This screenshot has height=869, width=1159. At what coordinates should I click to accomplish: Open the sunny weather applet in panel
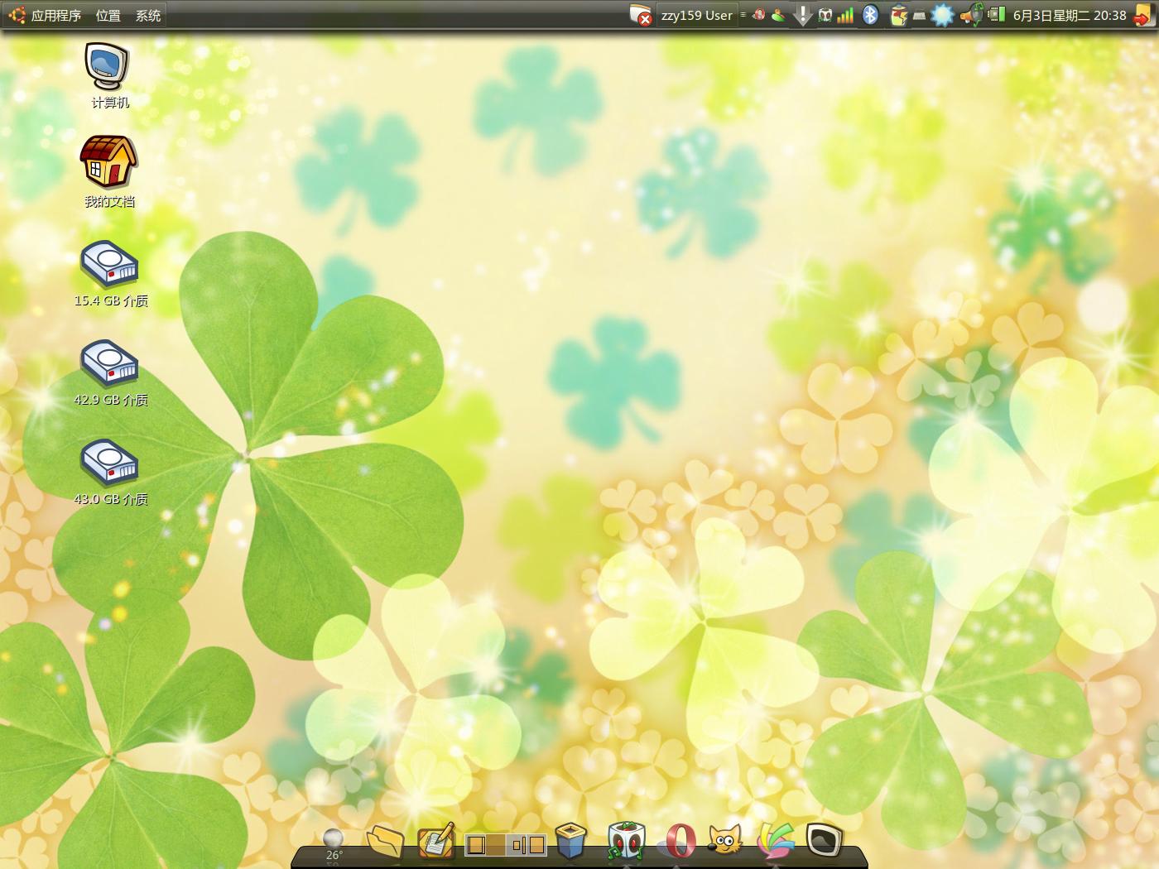[x=942, y=15]
